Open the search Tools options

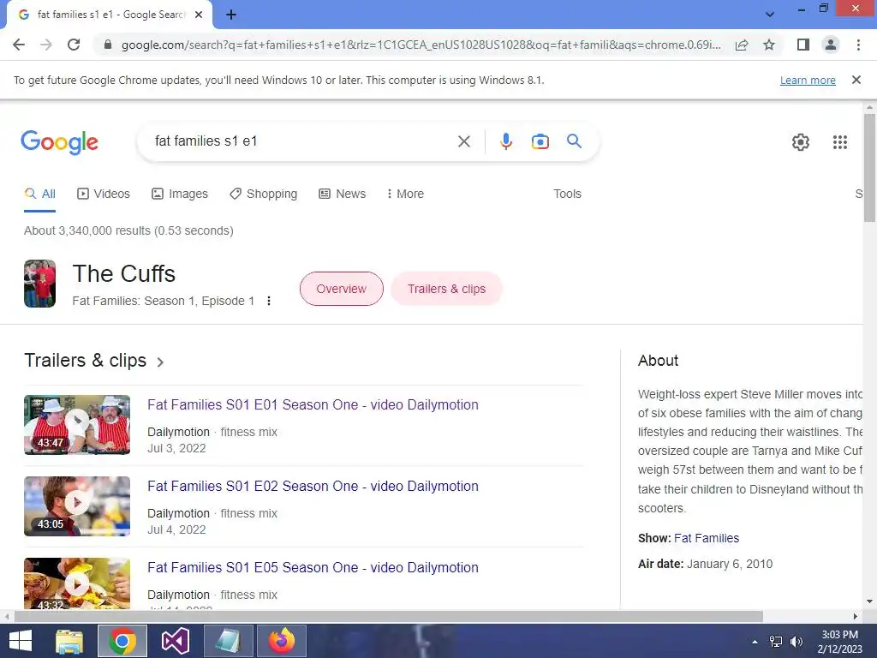coord(567,194)
